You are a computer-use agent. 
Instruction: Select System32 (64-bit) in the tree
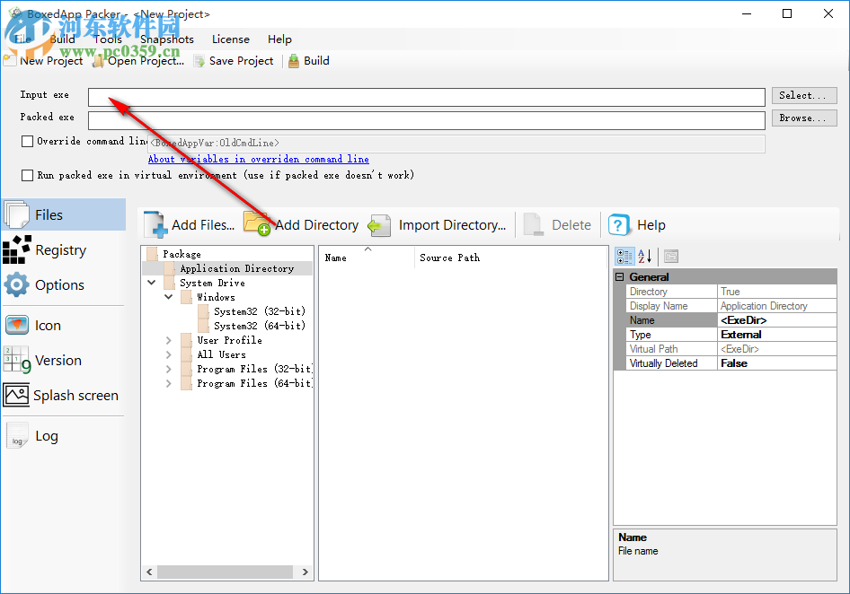(x=259, y=326)
